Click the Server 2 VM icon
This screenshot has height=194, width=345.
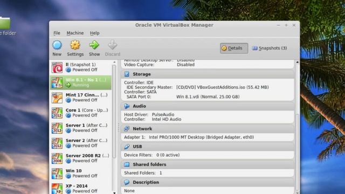click(57, 143)
